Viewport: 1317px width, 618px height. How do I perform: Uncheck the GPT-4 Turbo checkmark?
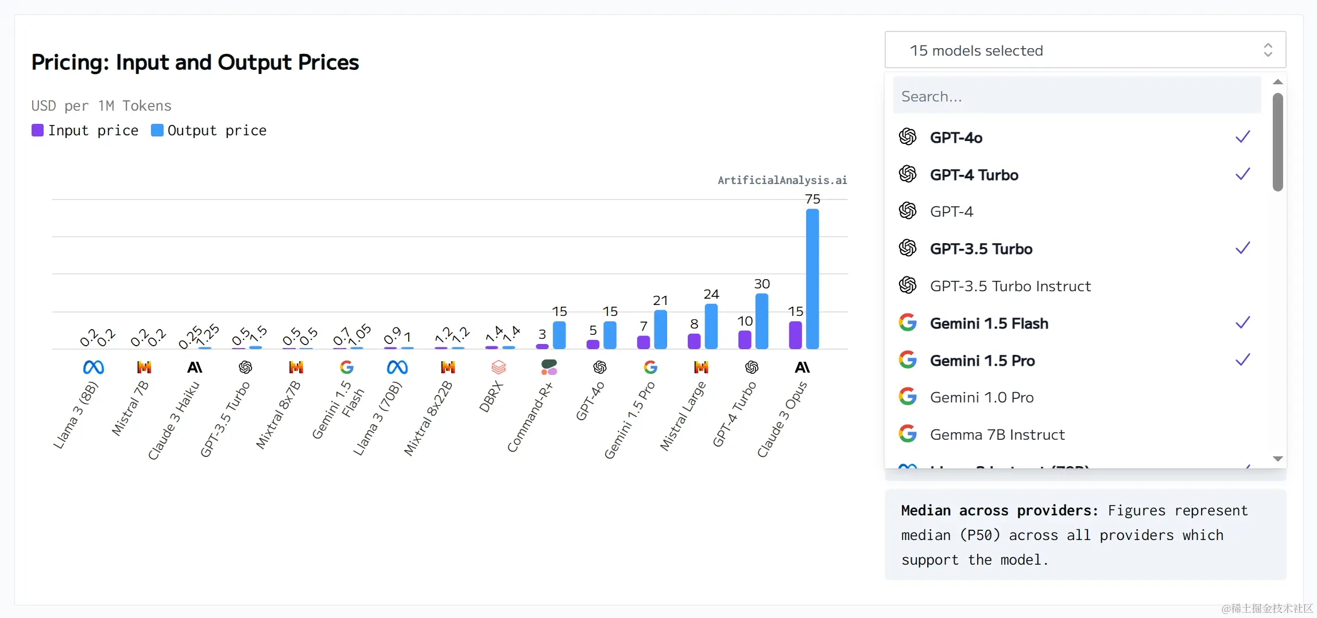click(x=1243, y=174)
